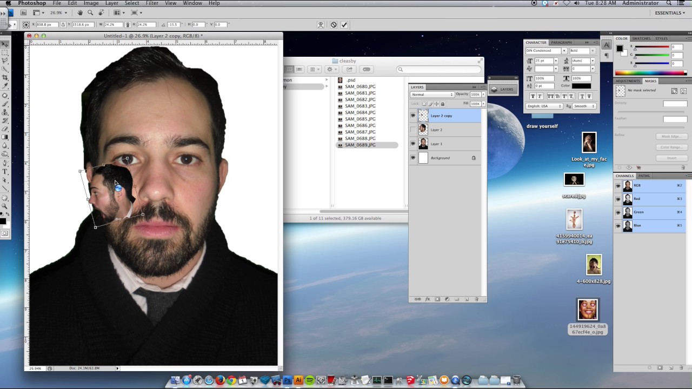Toggle lock transparent pixels in Layers panel

(x=424, y=104)
